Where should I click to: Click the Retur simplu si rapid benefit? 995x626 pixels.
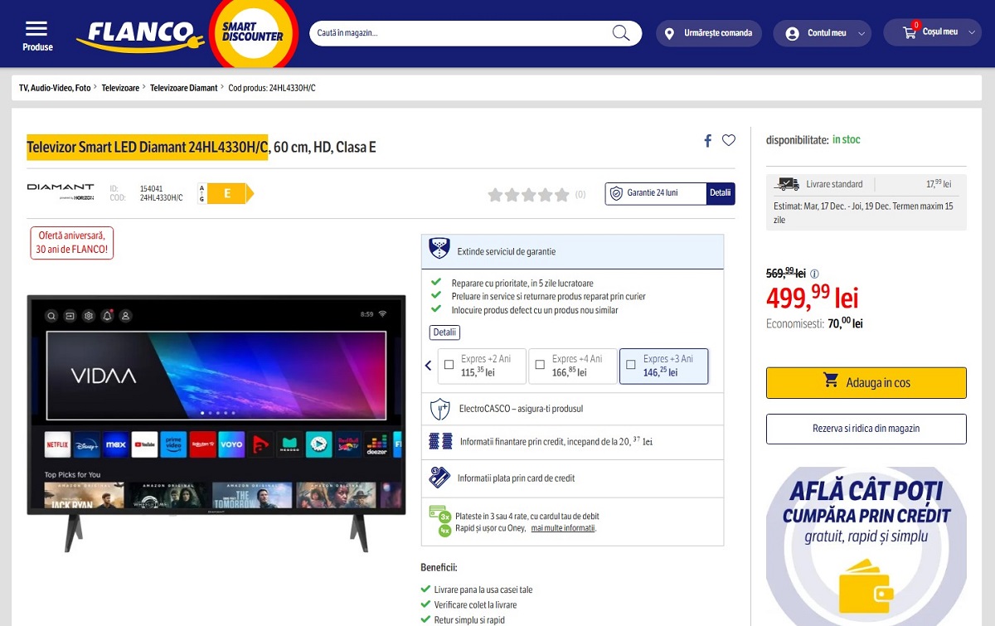[469, 619]
